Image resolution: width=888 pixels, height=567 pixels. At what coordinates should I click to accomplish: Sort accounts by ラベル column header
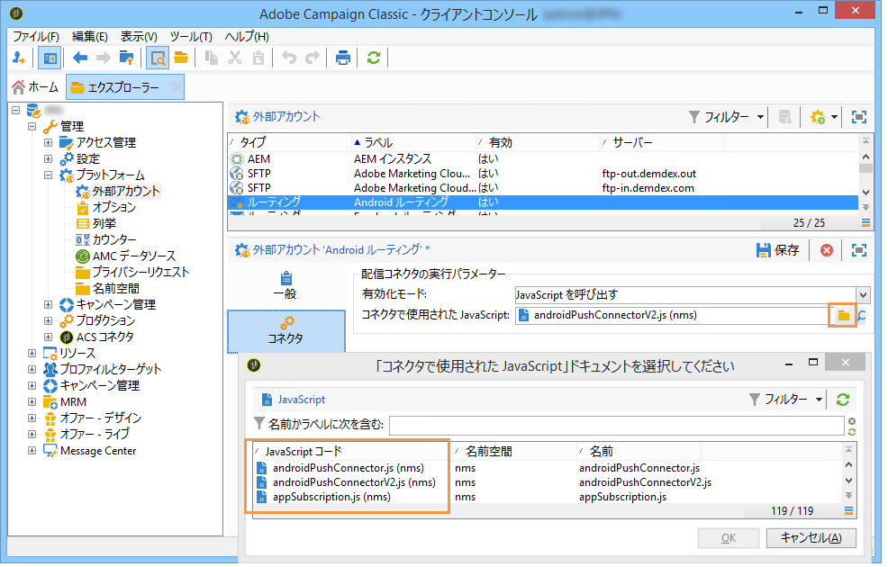(414, 142)
